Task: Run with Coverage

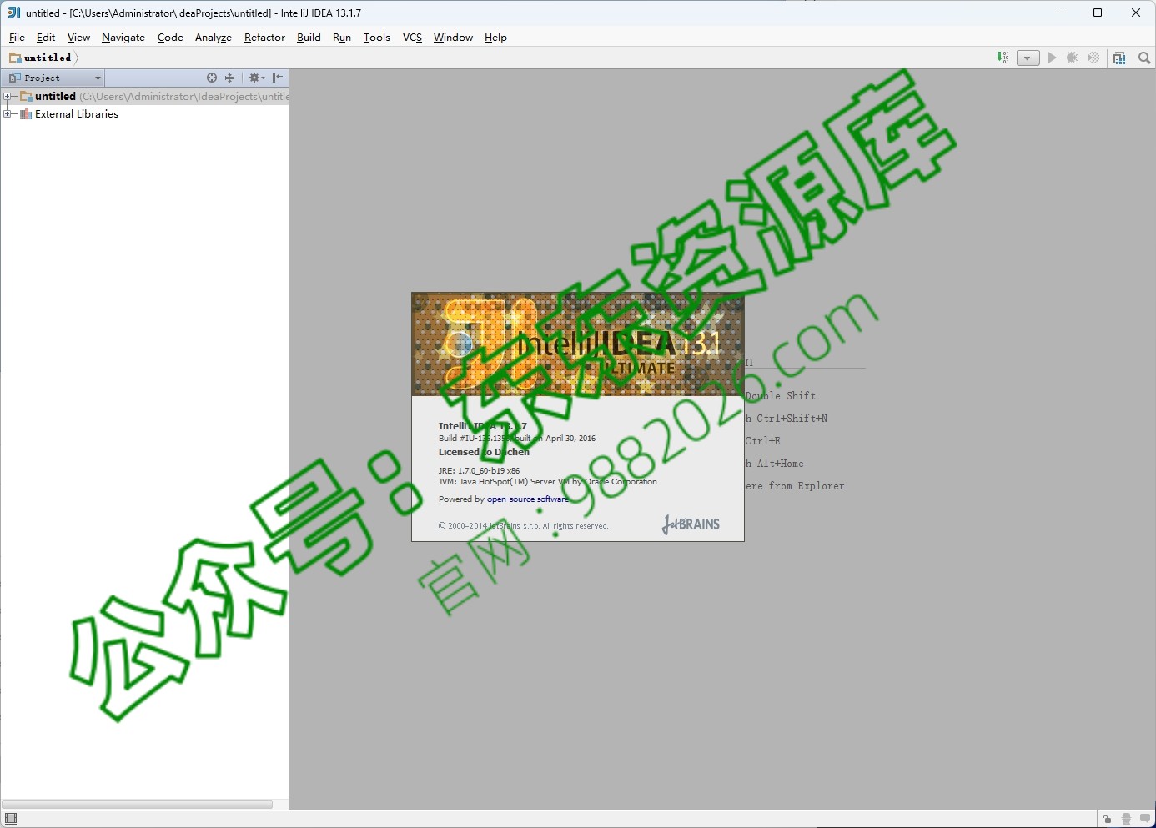Action: pos(1093,58)
